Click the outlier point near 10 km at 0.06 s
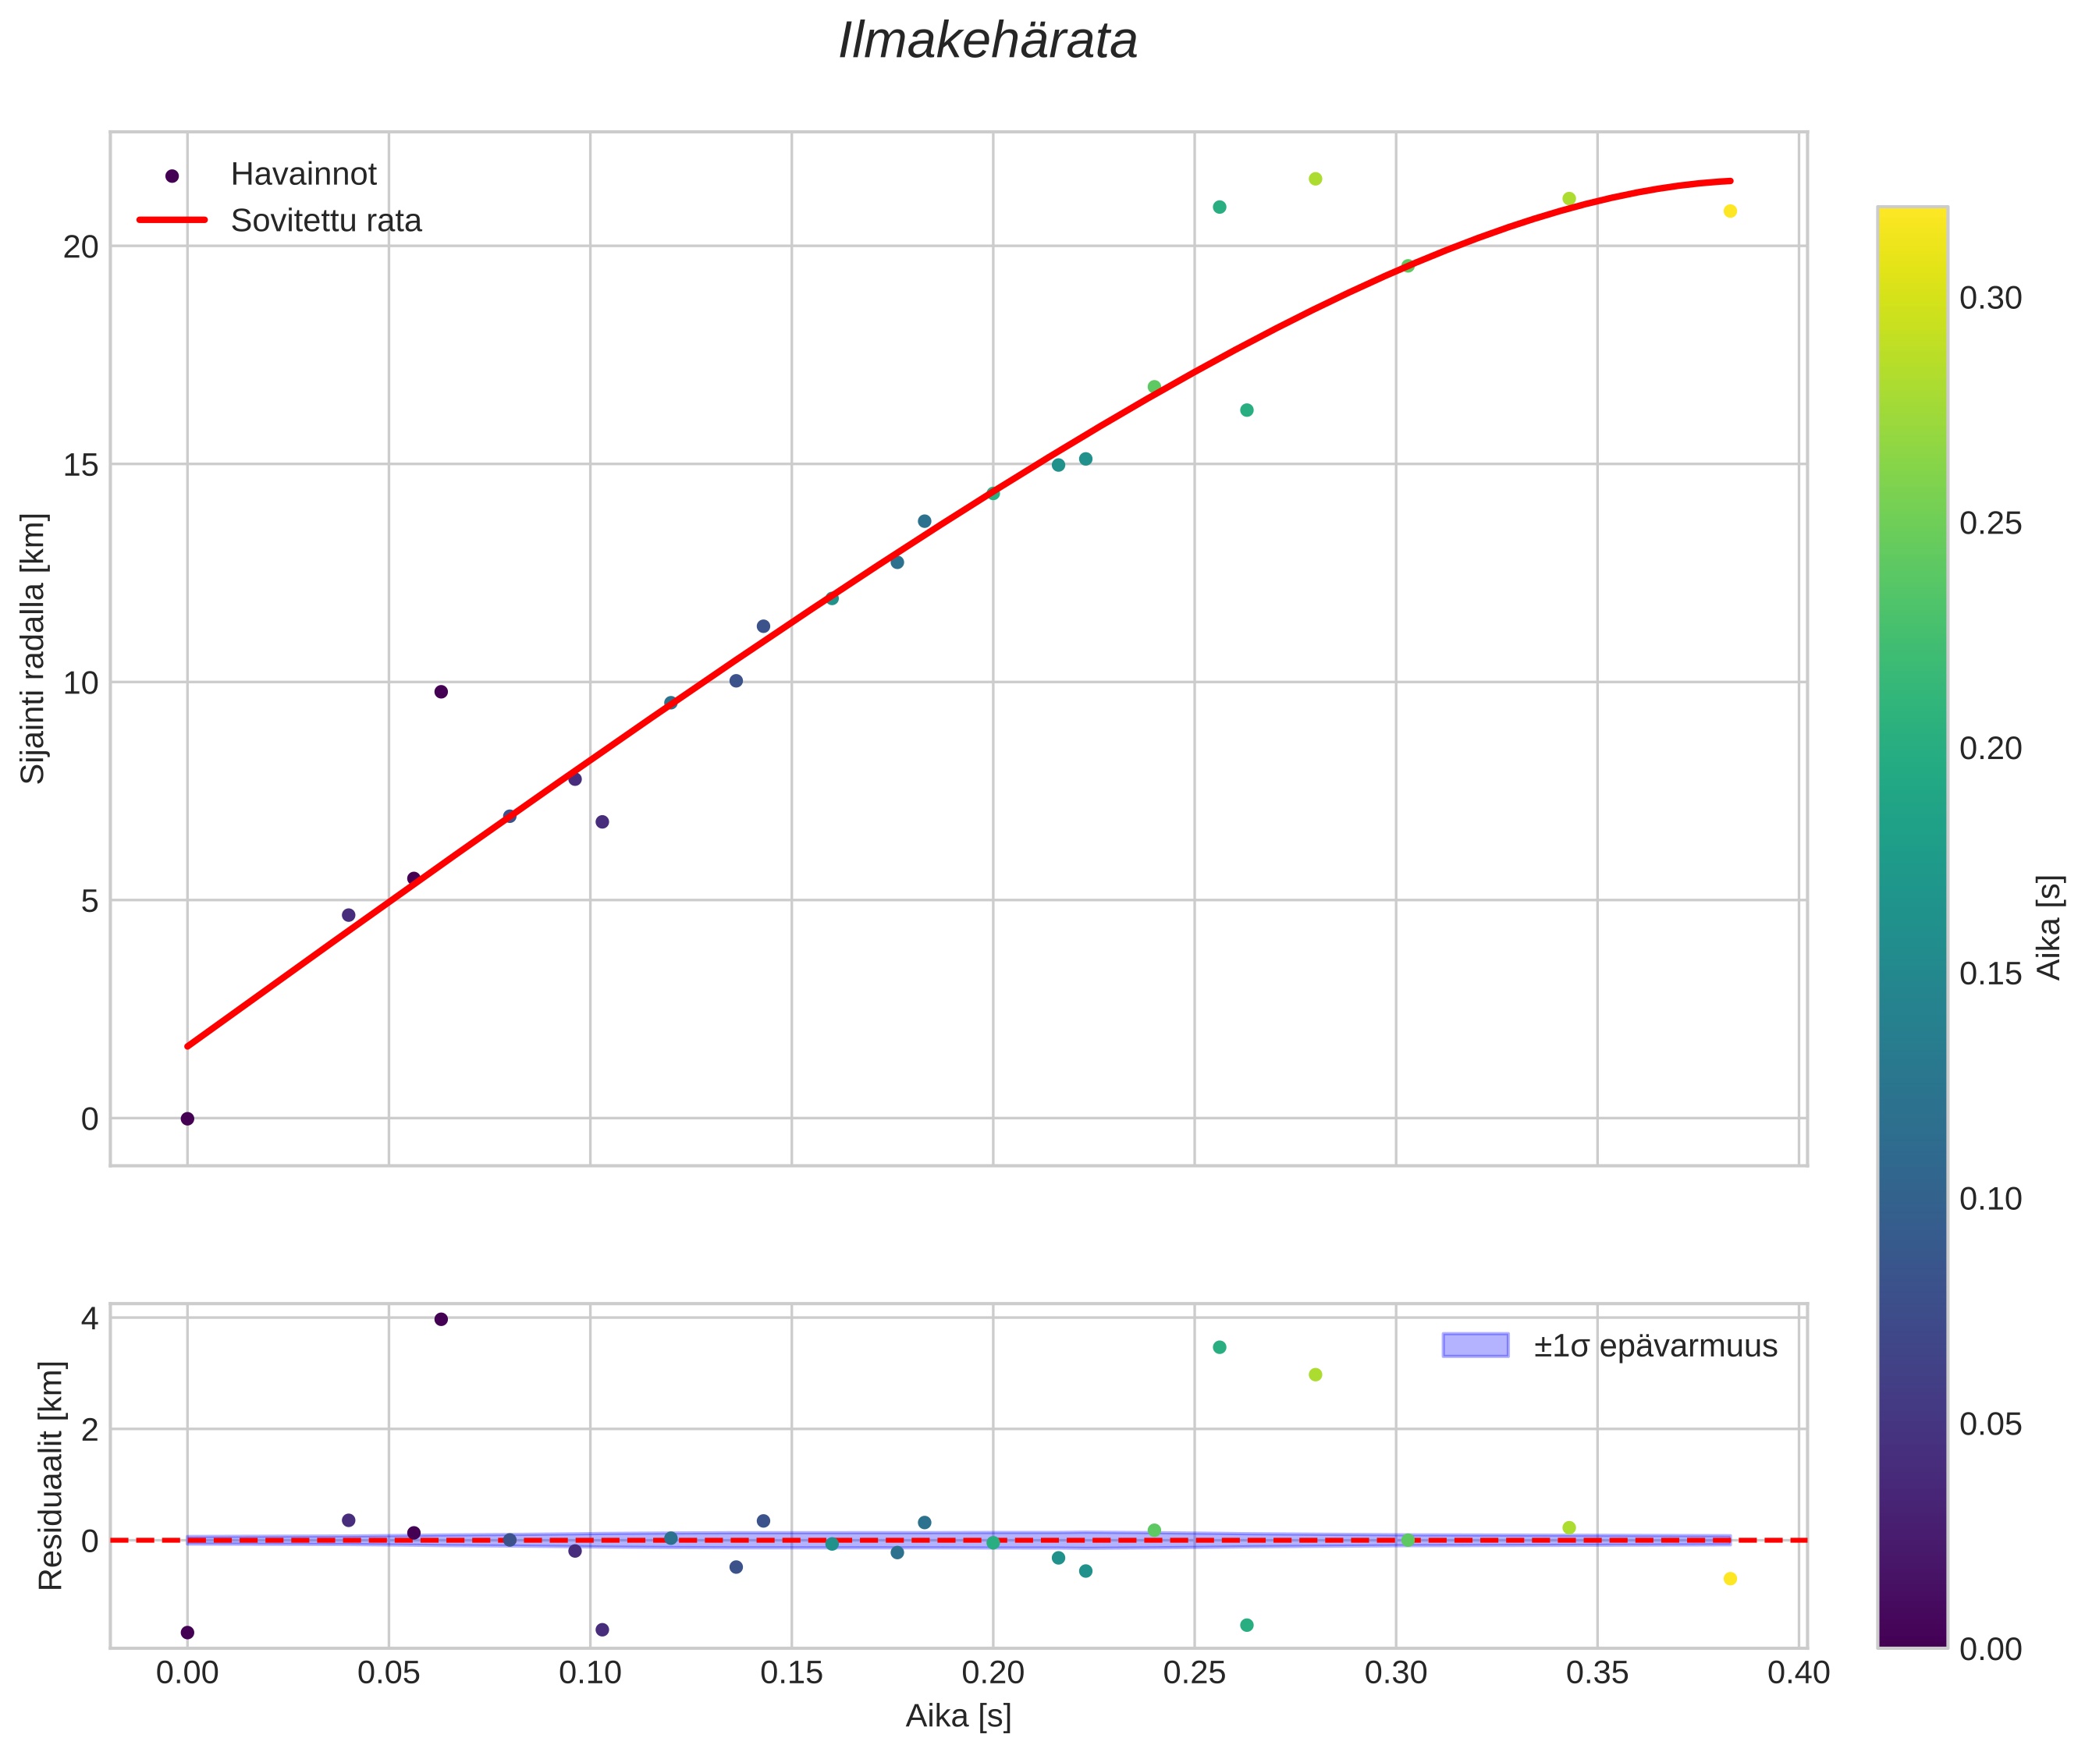2085x1752 pixels. (x=441, y=691)
